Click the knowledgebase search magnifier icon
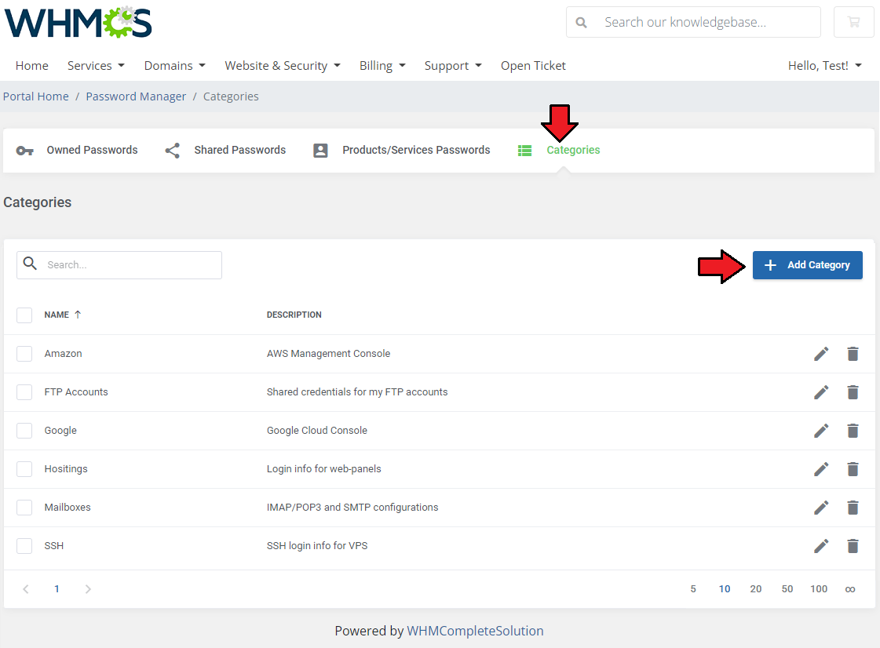Image resolution: width=880 pixels, height=648 pixels. pos(582,23)
